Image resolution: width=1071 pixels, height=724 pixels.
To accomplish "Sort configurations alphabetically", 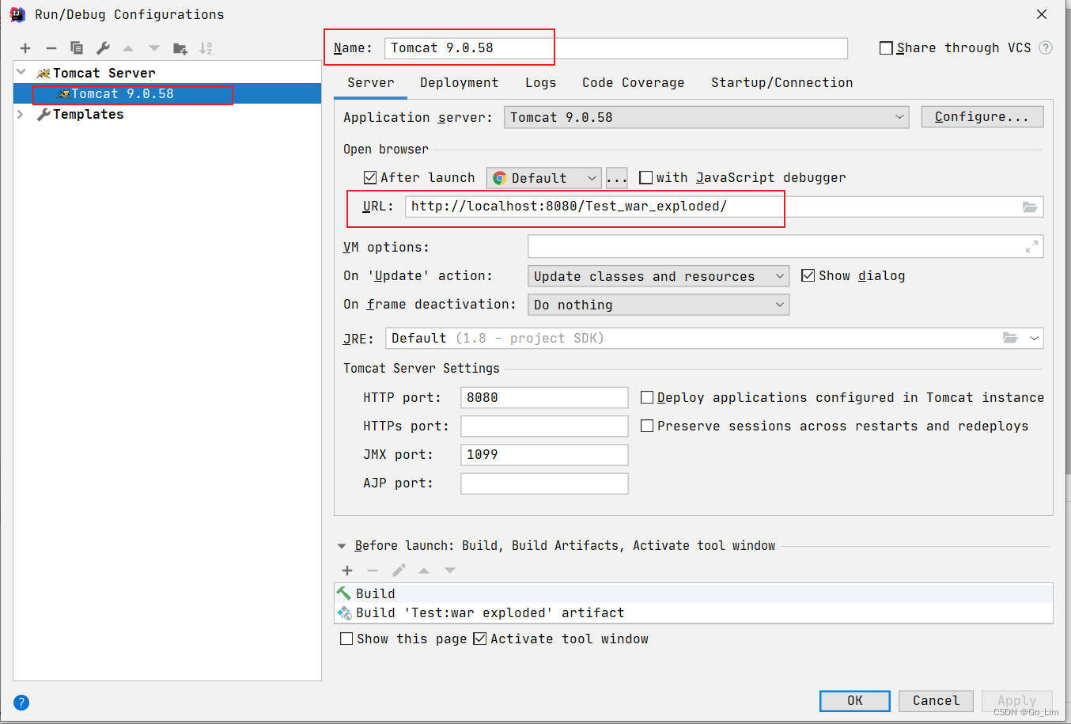I will point(206,48).
